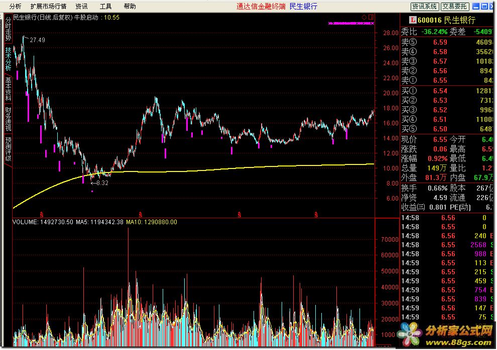497x350 pixels.
Task: Switch to the 分时走势 side tab
Action: pyautogui.click(x=8, y=29)
